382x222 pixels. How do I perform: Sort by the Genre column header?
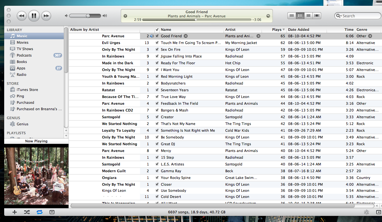point(368,30)
